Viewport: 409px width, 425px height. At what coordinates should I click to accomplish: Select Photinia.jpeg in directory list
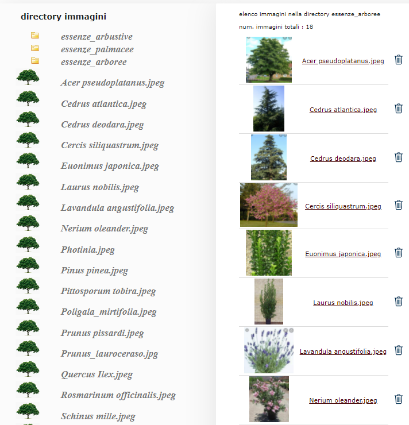88,250
